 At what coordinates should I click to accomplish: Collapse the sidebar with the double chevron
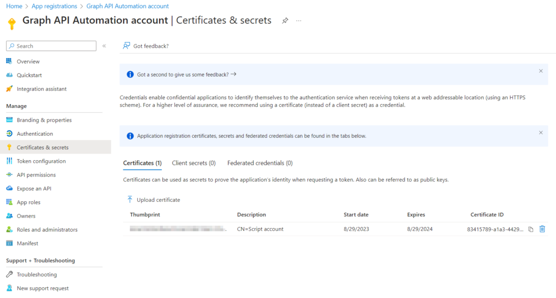[104, 46]
